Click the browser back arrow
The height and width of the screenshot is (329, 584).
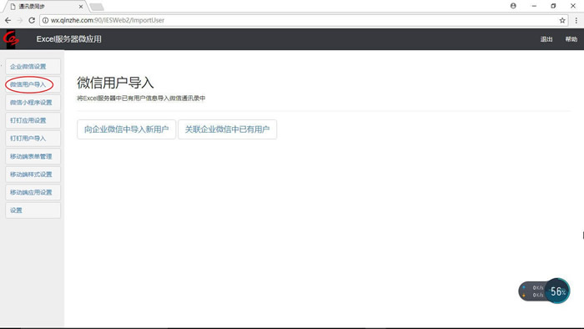(8, 21)
